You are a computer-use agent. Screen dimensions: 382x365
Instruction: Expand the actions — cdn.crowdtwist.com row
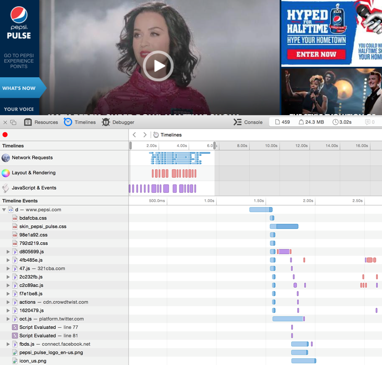[x=8, y=302]
